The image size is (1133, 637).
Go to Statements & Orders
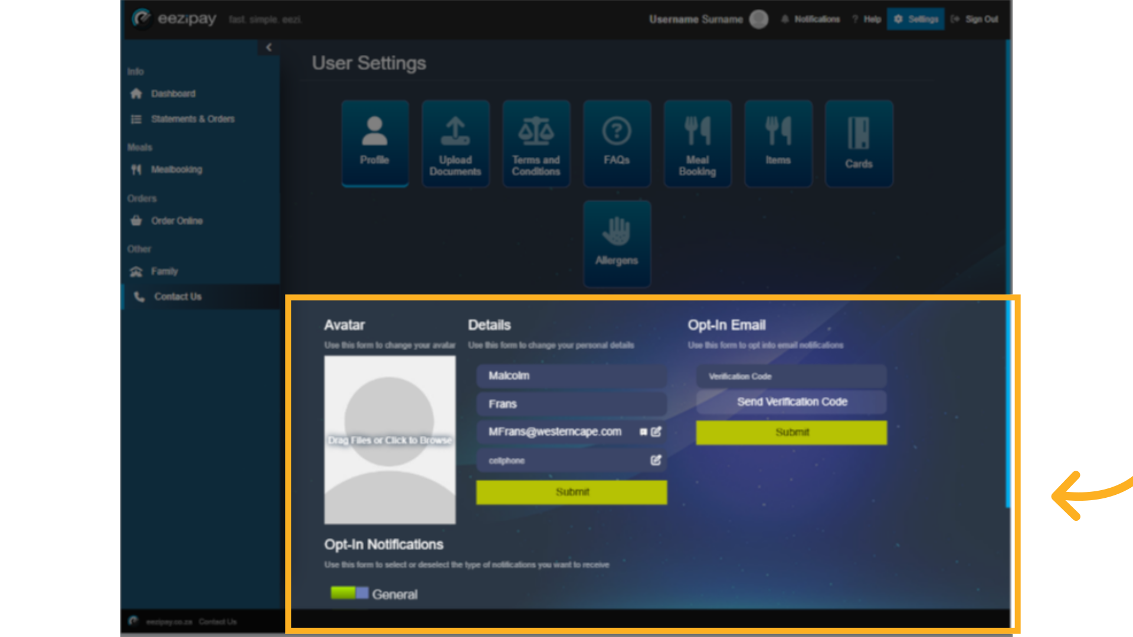[194, 119]
